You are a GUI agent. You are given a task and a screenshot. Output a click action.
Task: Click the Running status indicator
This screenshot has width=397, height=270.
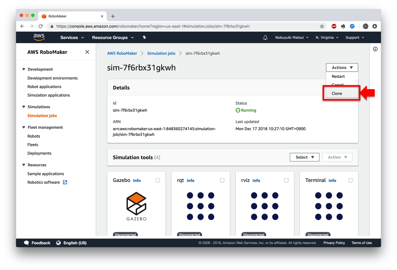pos(246,110)
